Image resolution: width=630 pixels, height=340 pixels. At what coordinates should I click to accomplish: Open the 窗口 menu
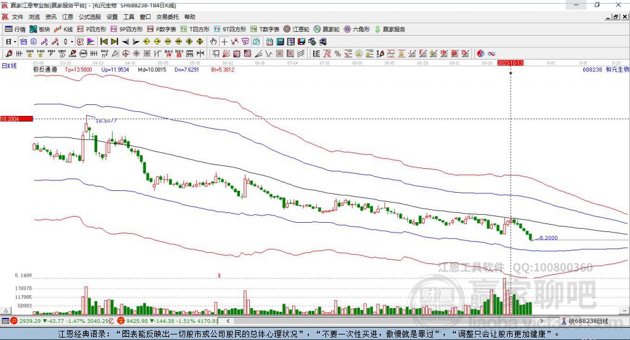coord(145,17)
